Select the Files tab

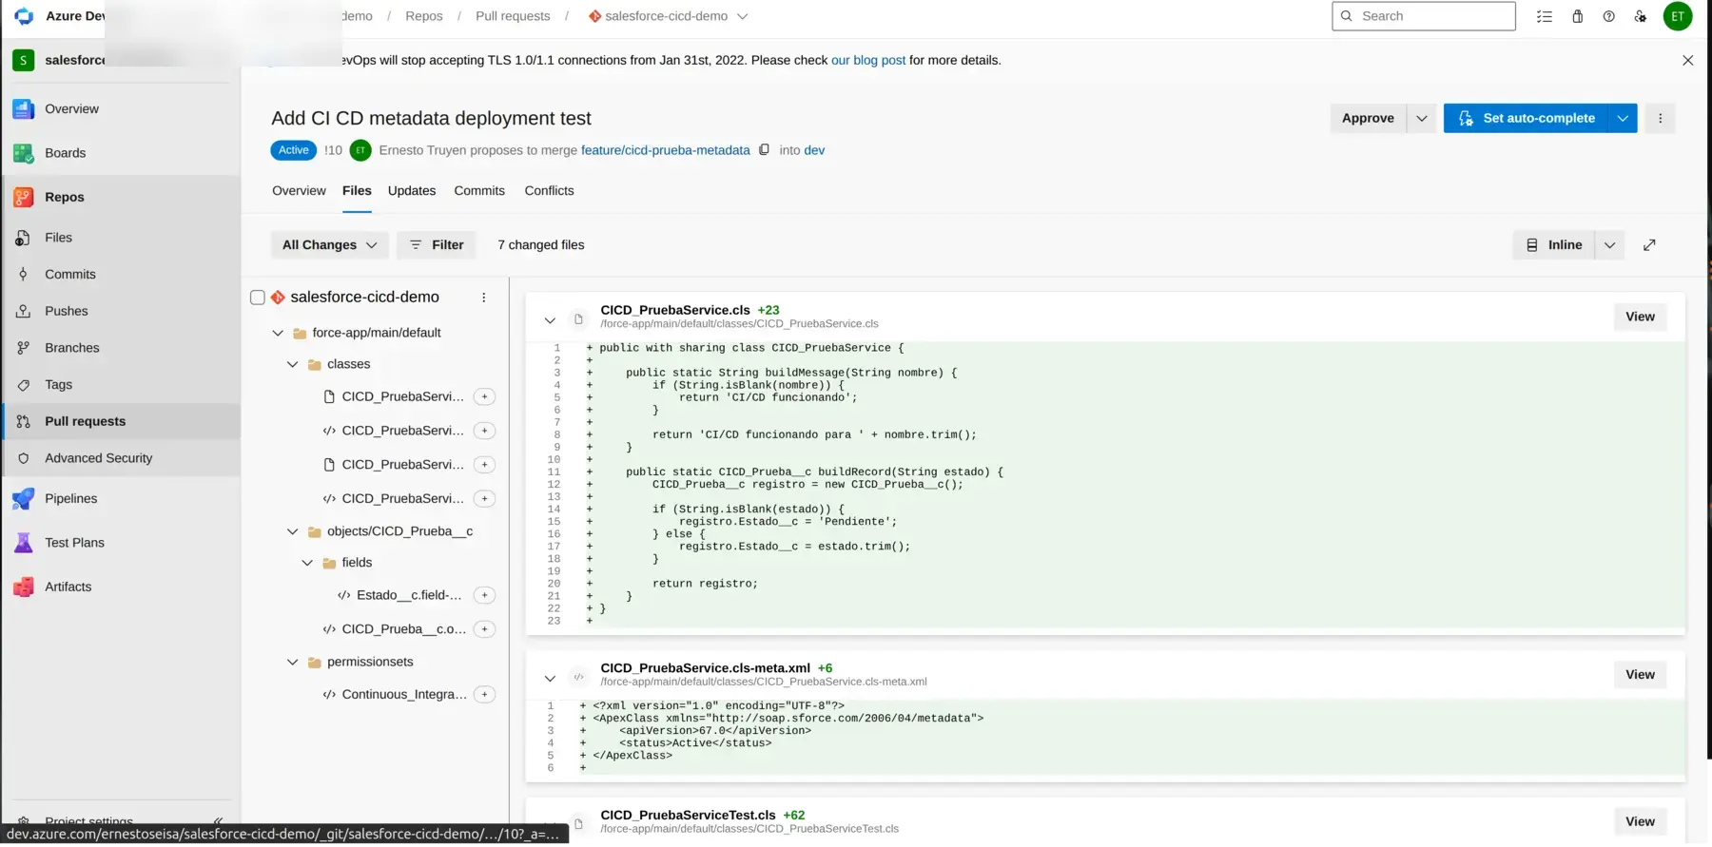(357, 191)
